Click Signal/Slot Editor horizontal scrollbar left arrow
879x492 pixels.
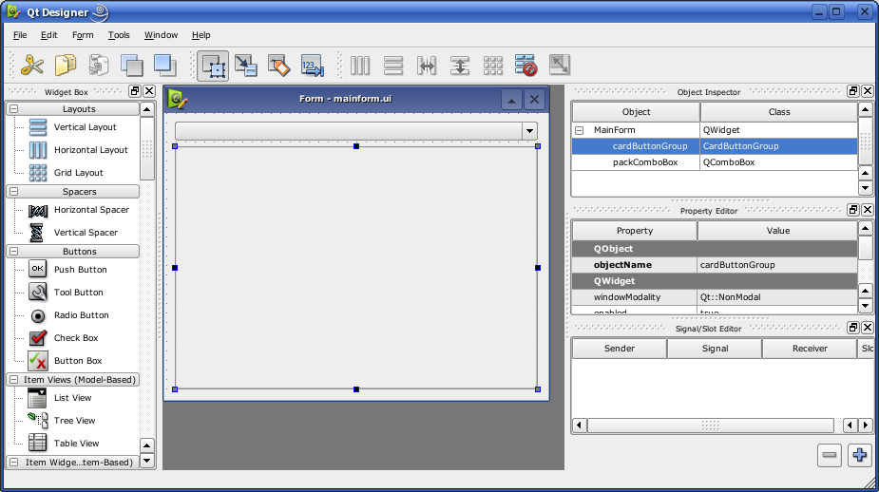click(x=579, y=426)
